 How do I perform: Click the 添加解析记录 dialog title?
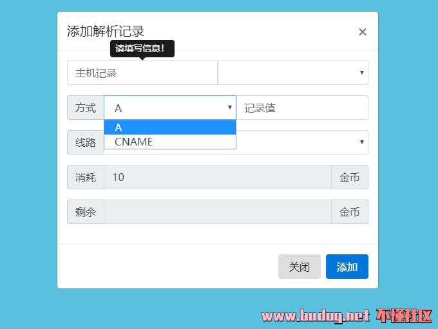click(x=105, y=31)
